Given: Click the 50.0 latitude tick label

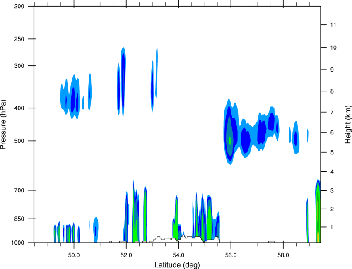Looking at the screenshot, I should pos(74,255).
